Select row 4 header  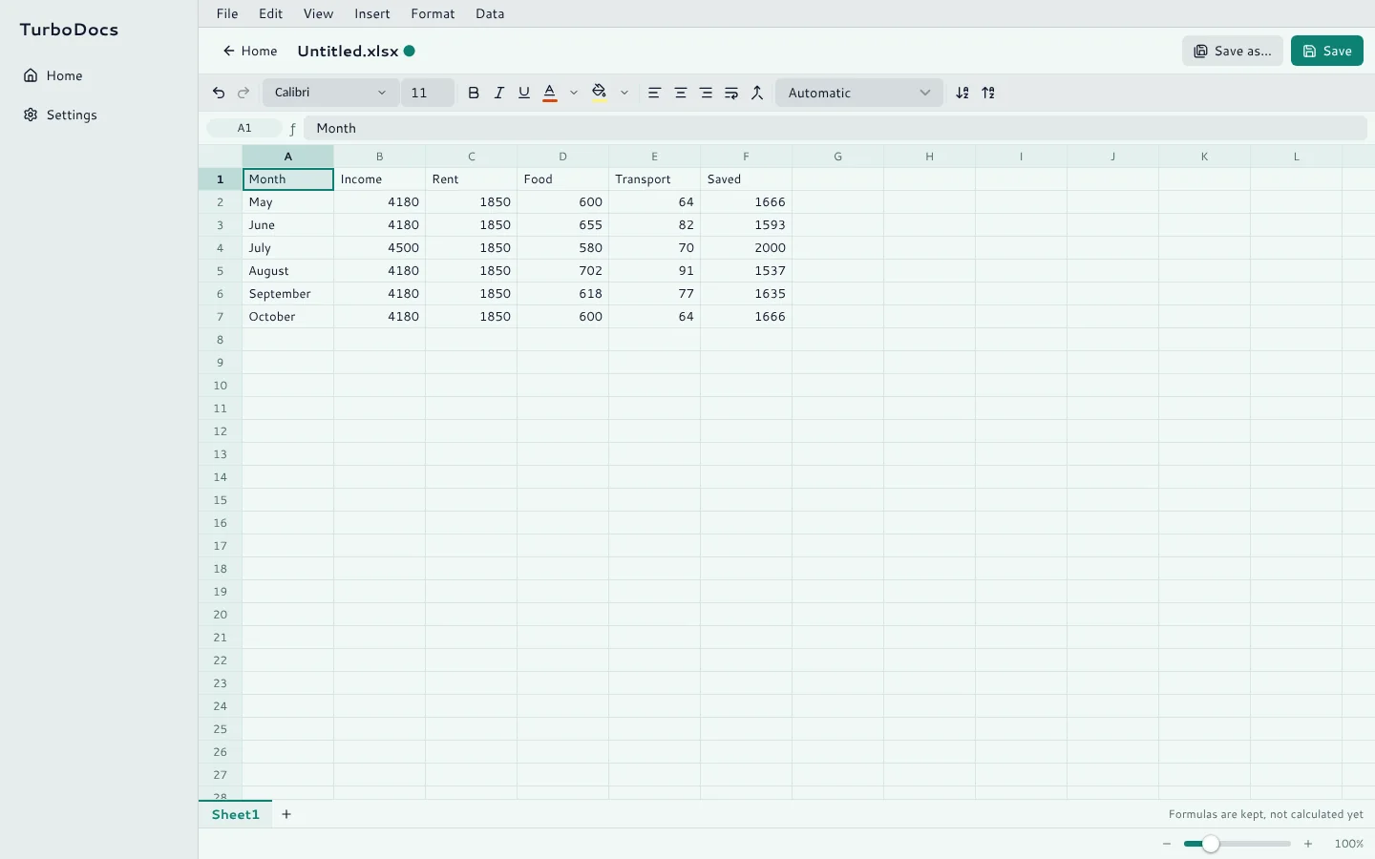tap(221, 248)
